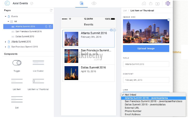Collapse the list tree node
The height and width of the screenshot is (120, 190).
coord(8,21)
